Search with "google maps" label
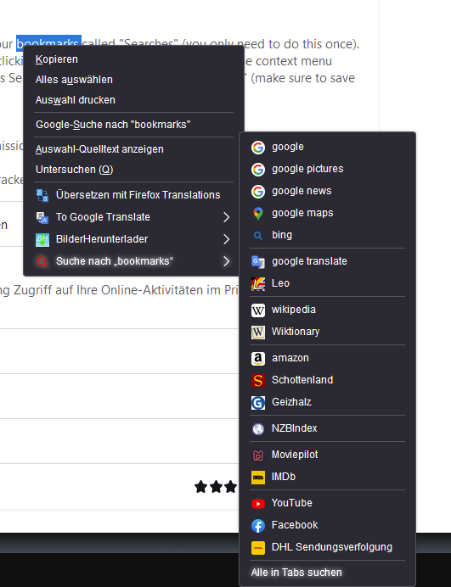Viewport: 451px width, 587px height. click(302, 213)
